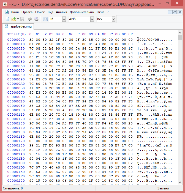185x193 pixels.
Task: Click the HxD document icon in the menu bar
Action: pyautogui.click(x=7, y=12)
